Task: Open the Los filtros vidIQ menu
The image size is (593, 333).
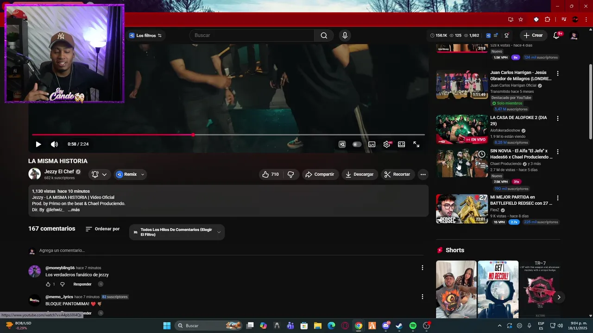Action: tap(145, 36)
